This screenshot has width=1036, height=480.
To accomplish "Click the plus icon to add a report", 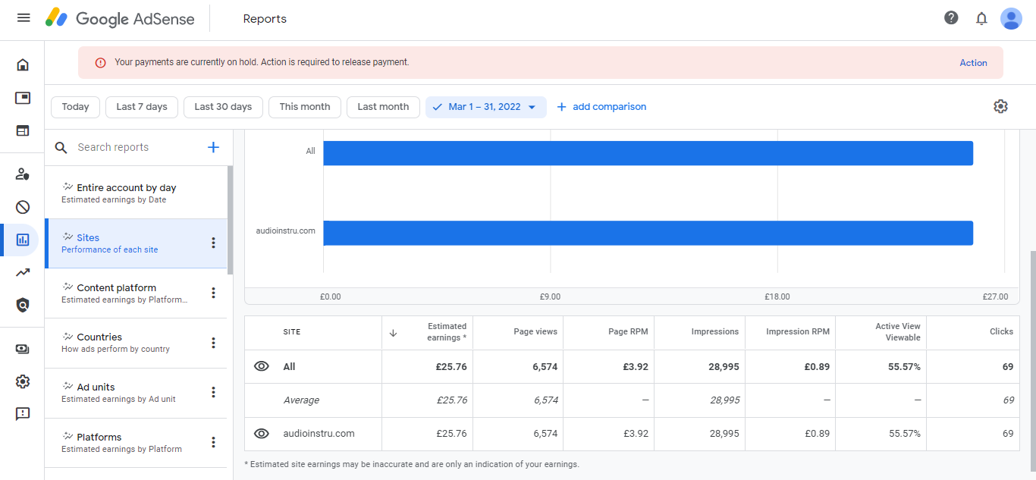I will [x=213, y=147].
